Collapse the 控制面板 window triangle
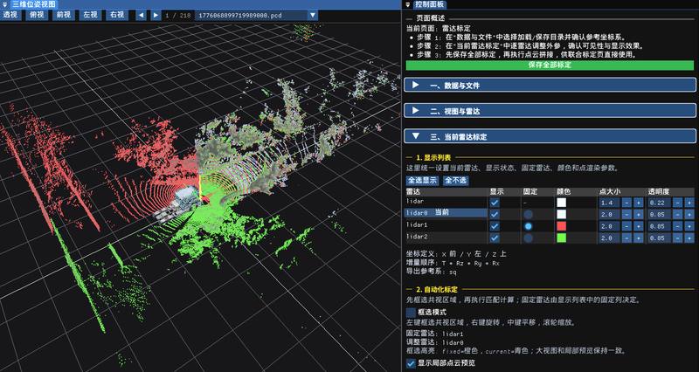This screenshot has width=699, height=372. point(408,4)
